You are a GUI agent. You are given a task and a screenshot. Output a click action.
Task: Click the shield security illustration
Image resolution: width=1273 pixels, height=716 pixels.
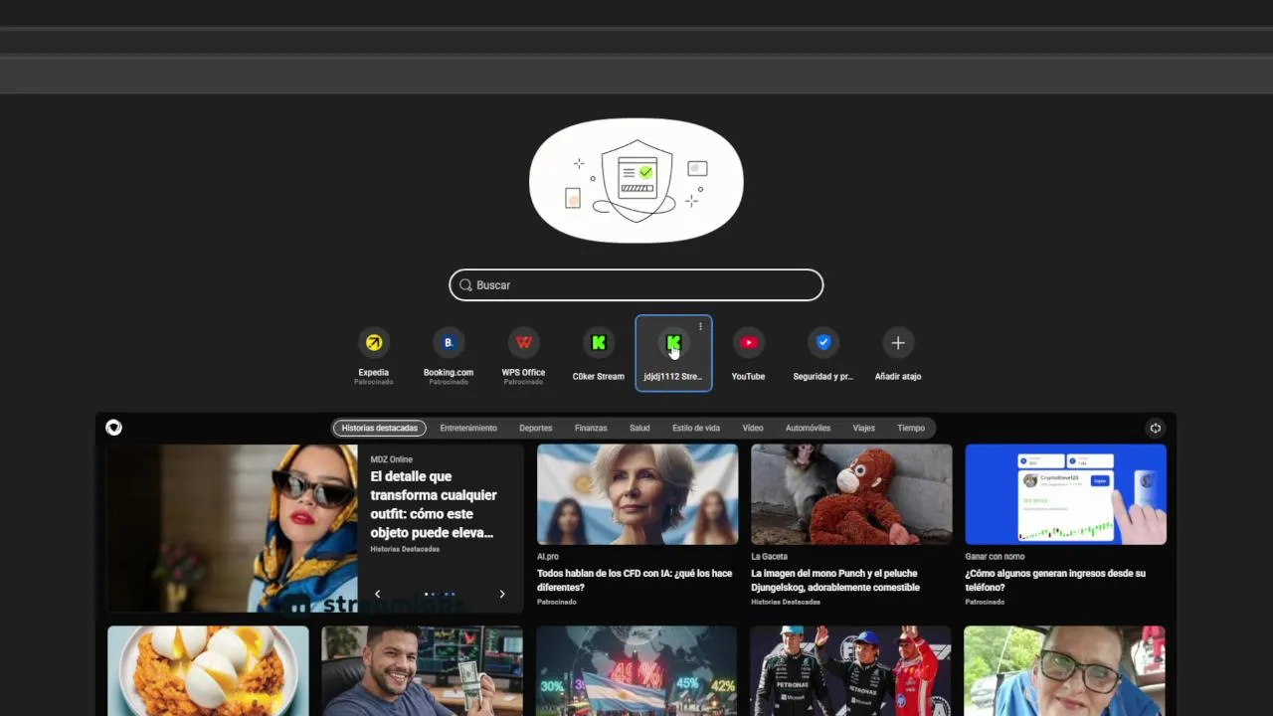[x=636, y=180]
